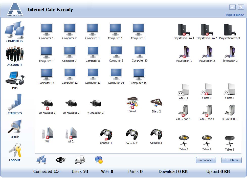The height and width of the screenshot is (178, 247).
Task: Select Computer 12
Action: pos(70,76)
